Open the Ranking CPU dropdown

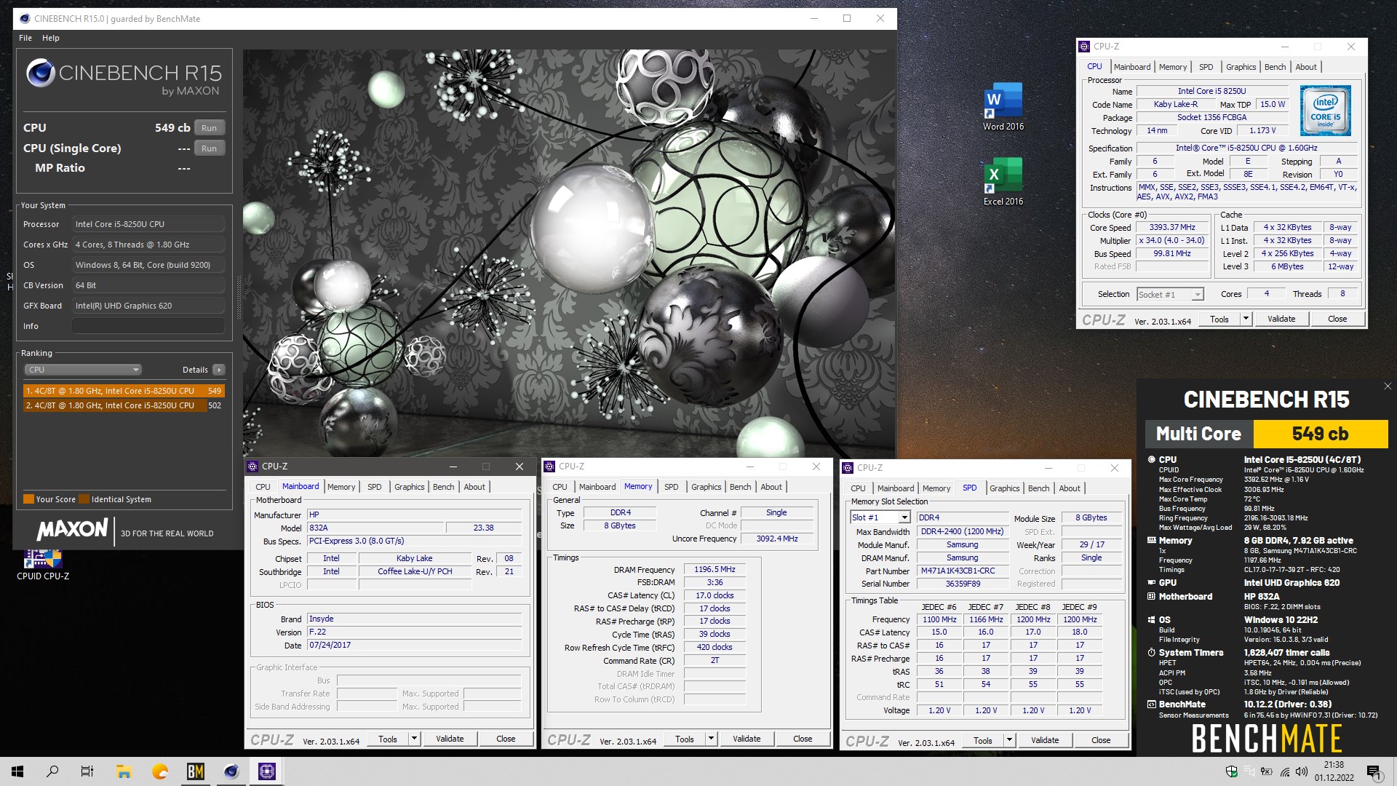pos(83,370)
